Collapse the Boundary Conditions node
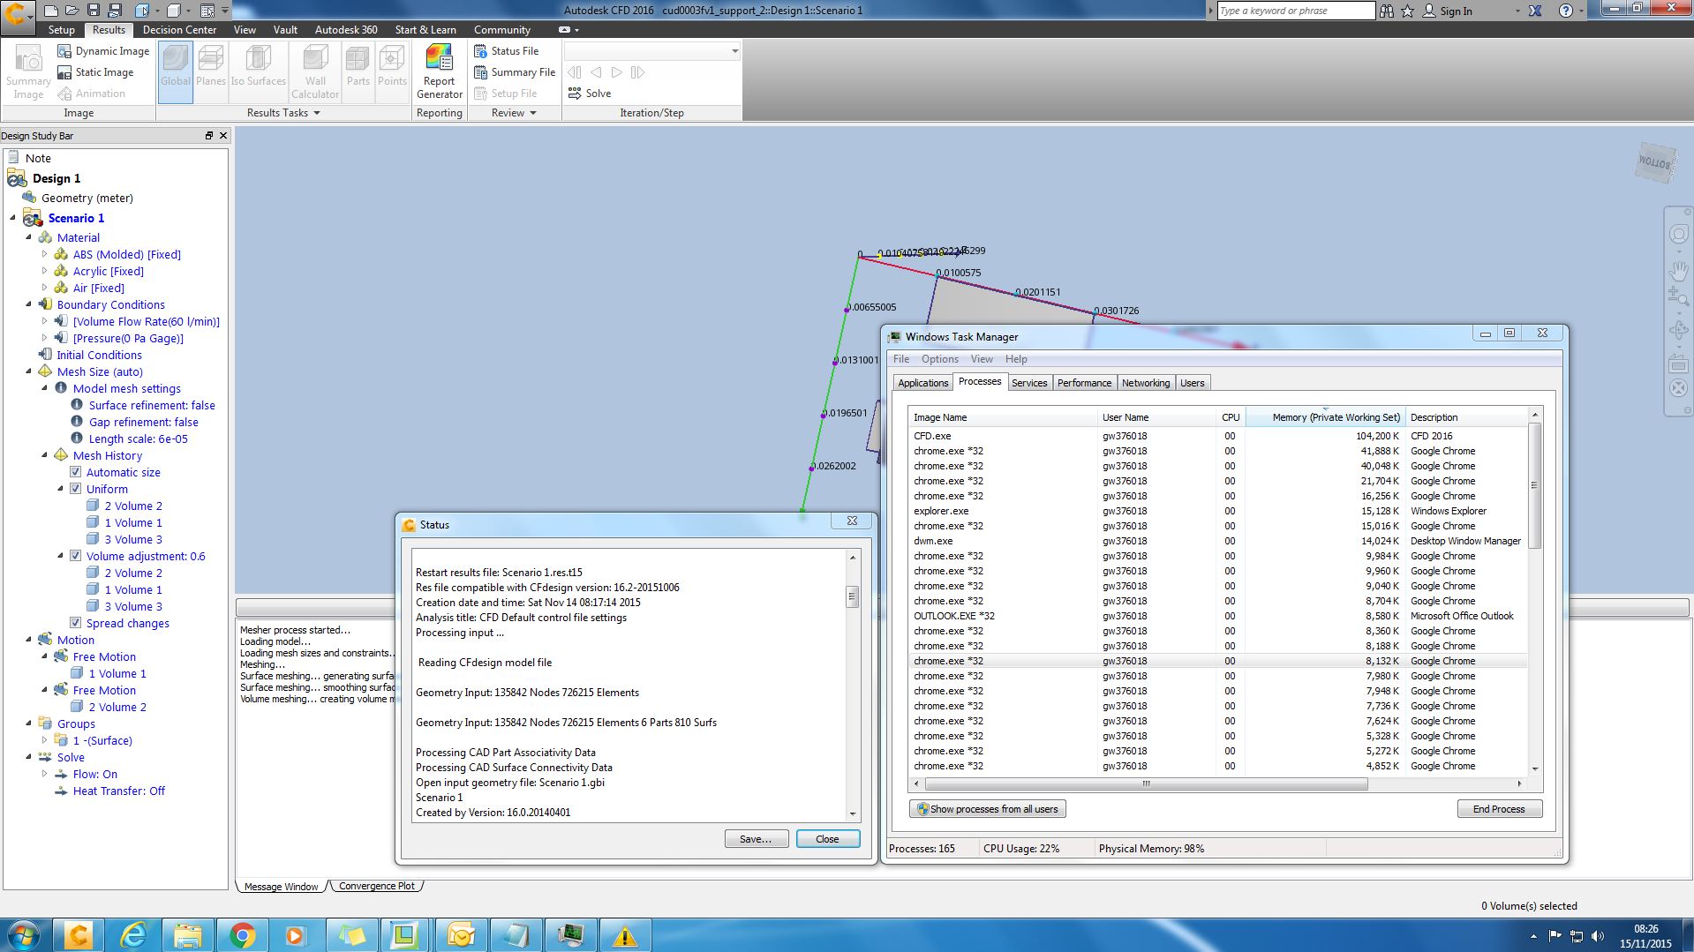 [x=29, y=304]
